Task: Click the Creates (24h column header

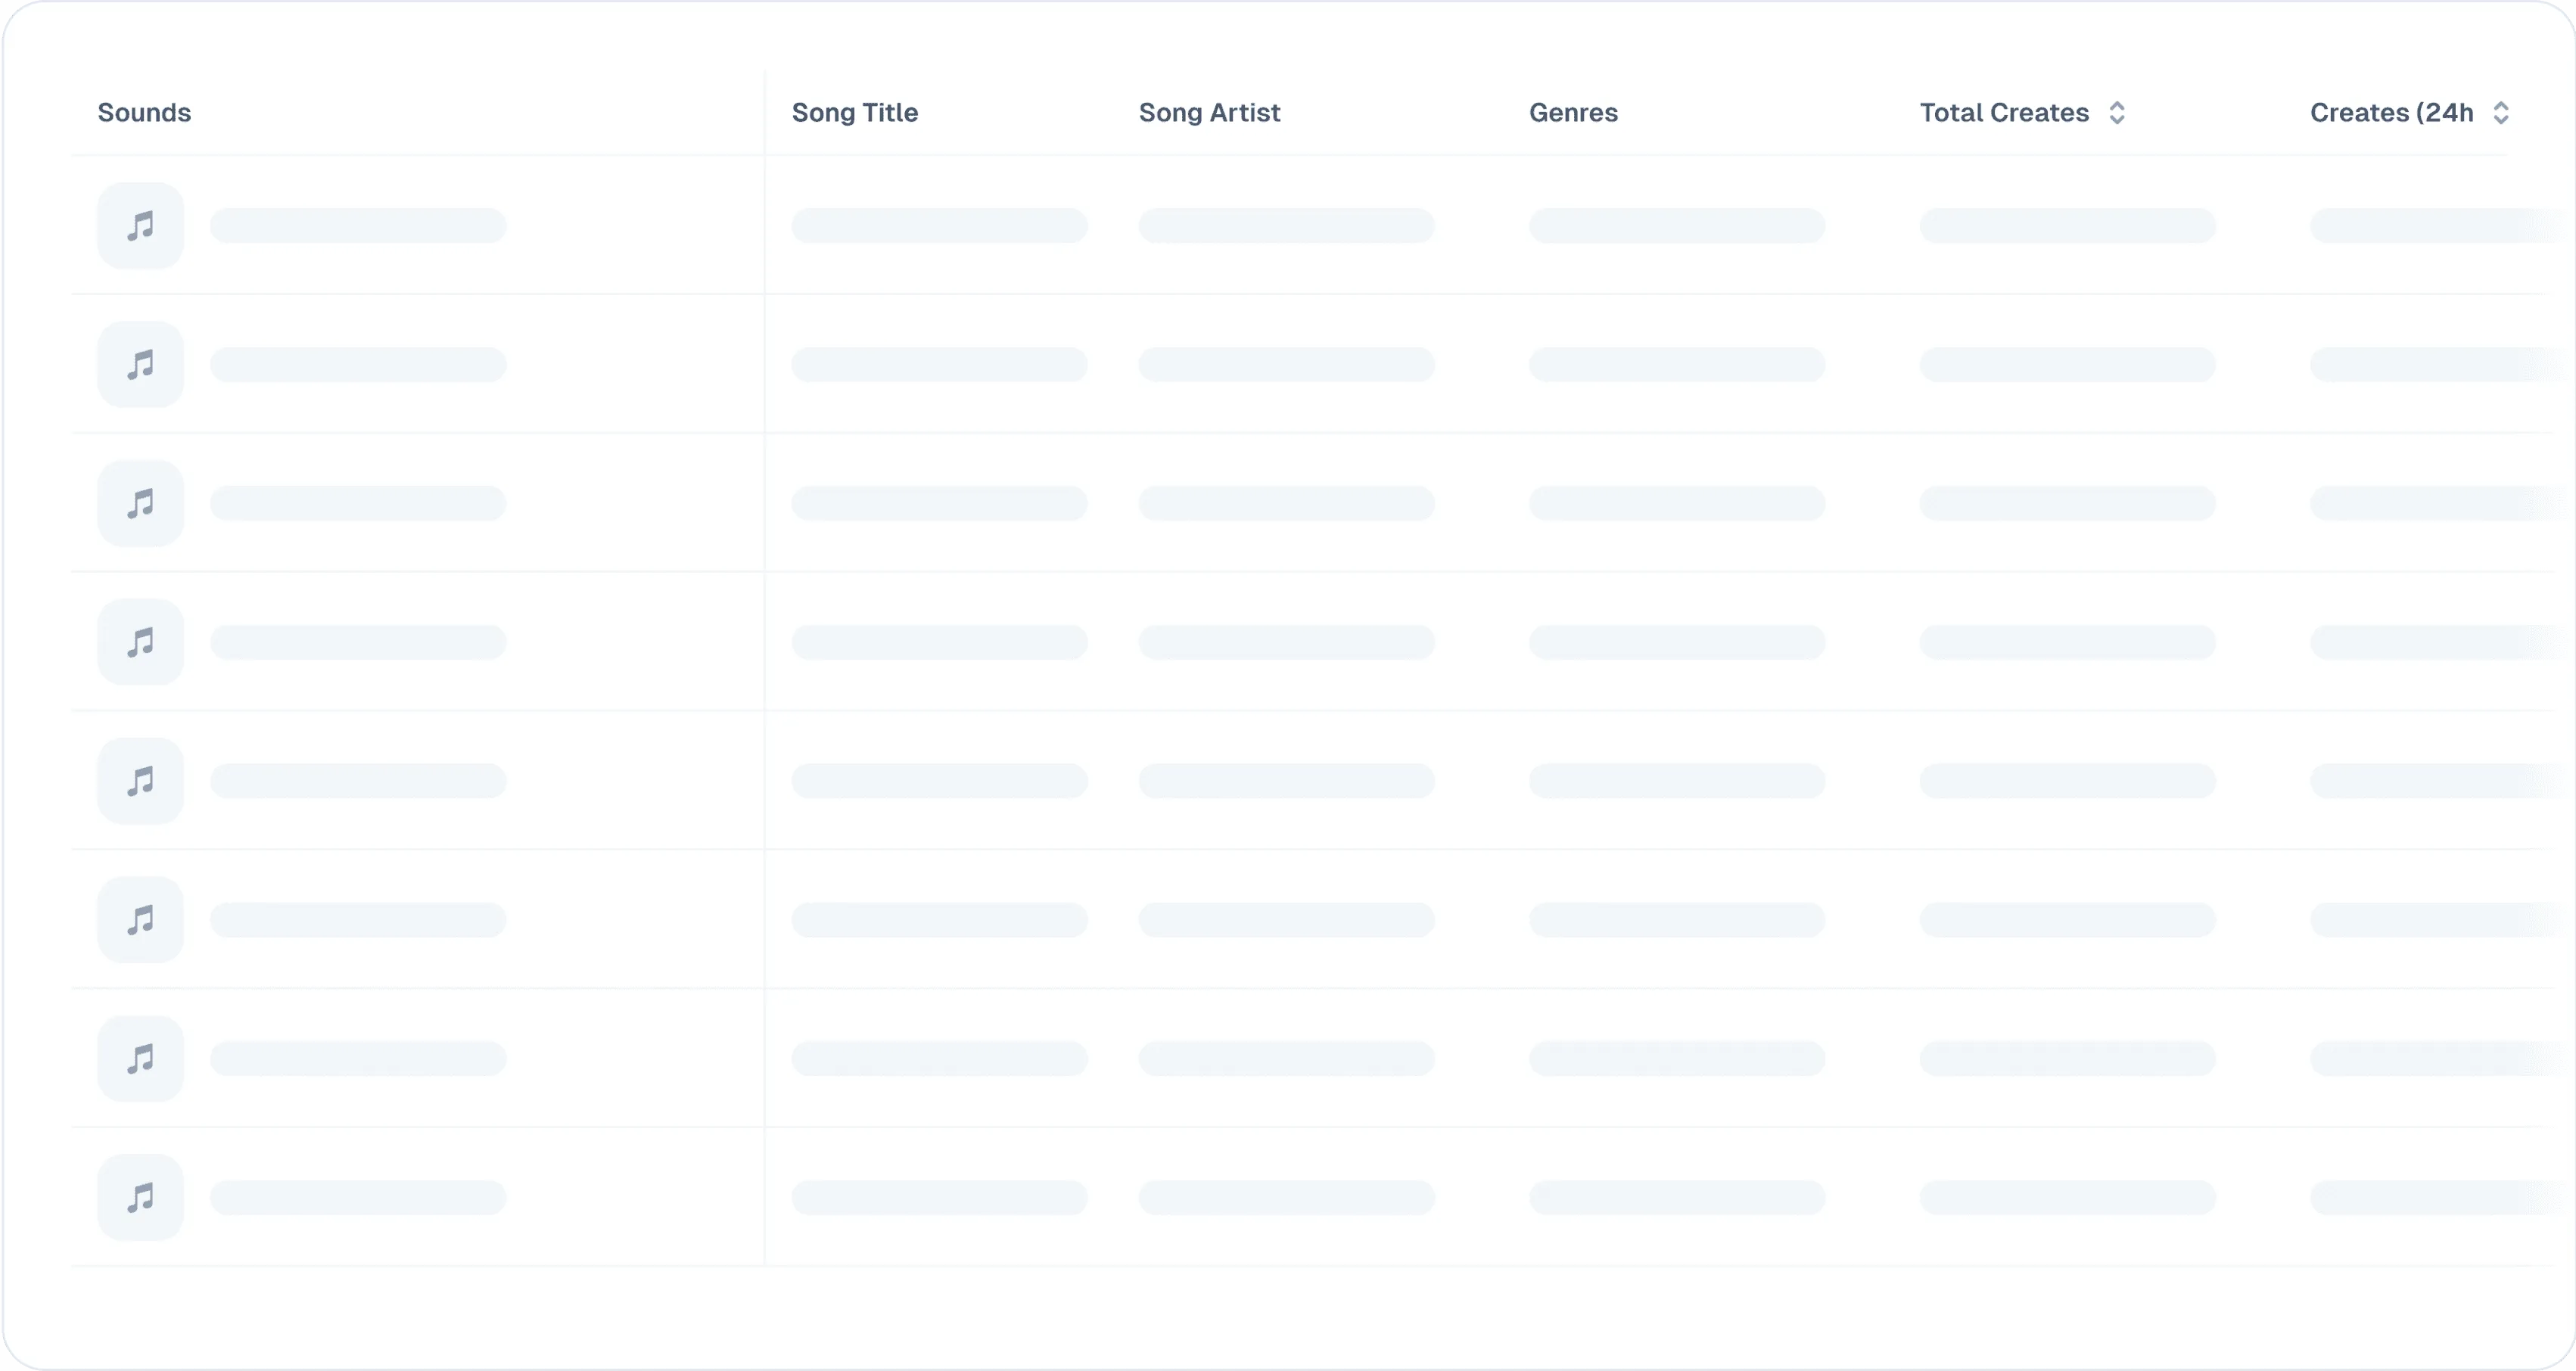Action: tap(2391, 113)
